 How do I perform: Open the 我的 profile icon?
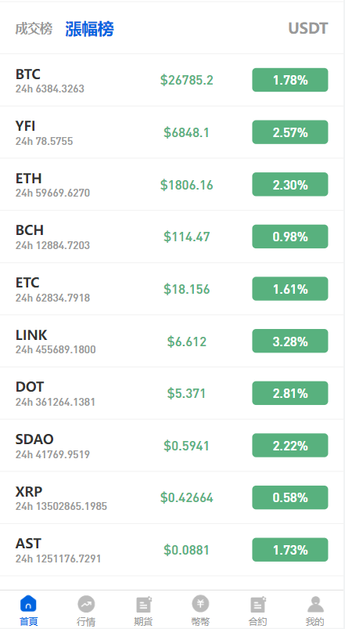click(315, 603)
